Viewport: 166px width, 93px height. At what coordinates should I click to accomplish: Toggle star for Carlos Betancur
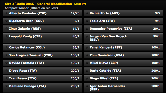pyautogui.click(x=6, y=47)
